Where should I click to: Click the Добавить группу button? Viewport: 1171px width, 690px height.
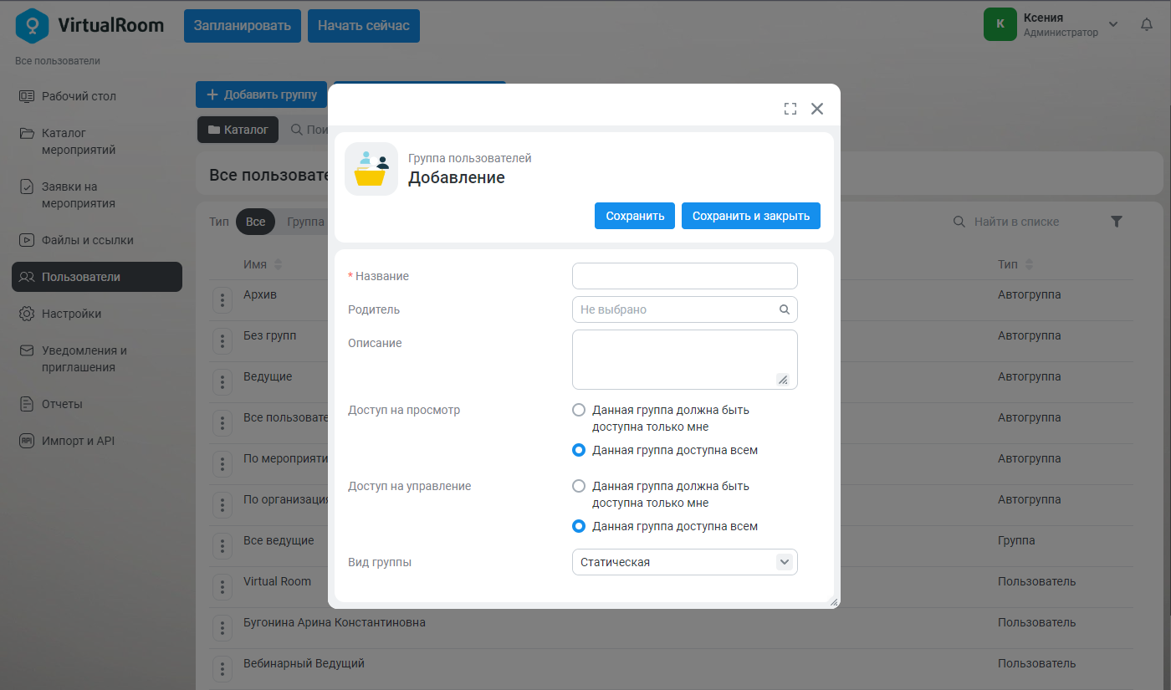pyautogui.click(x=262, y=95)
